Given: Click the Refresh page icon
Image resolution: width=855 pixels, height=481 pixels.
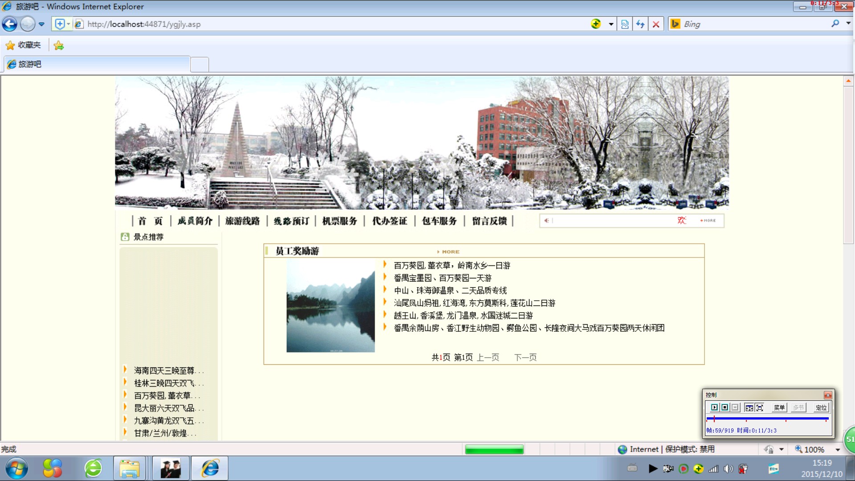Looking at the screenshot, I should click(640, 24).
